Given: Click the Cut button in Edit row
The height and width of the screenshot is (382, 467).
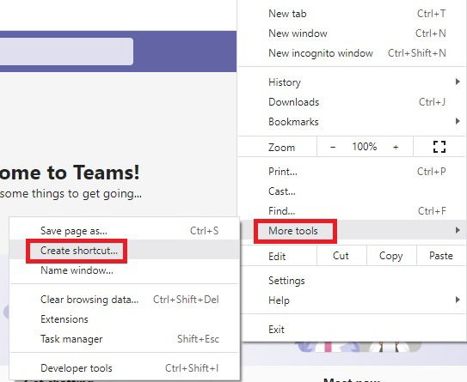Looking at the screenshot, I should (341, 256).
